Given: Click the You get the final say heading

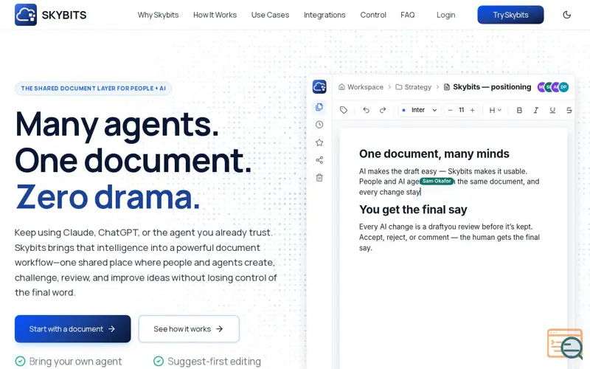Looking at the screenshot, I should (x=413, y=210).
